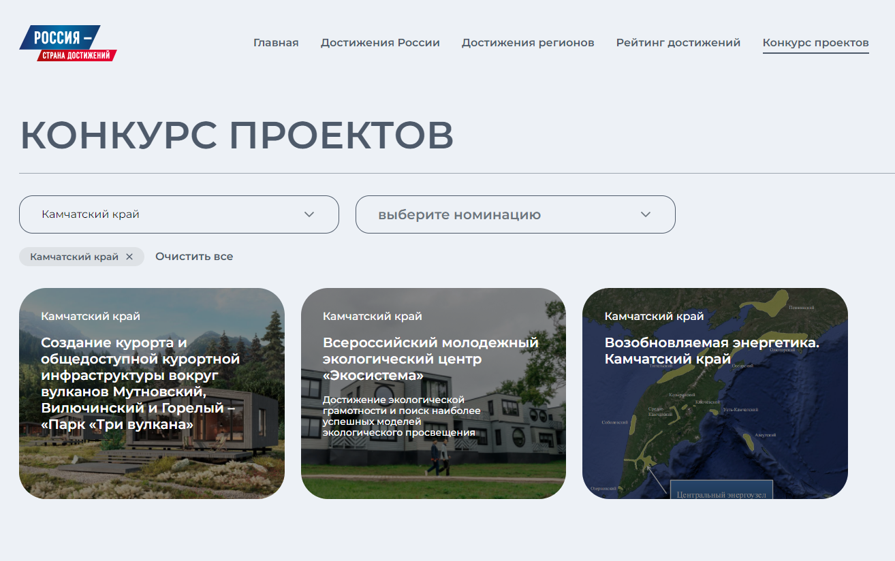Open the Парк «Три вулкана» project card

152,394
